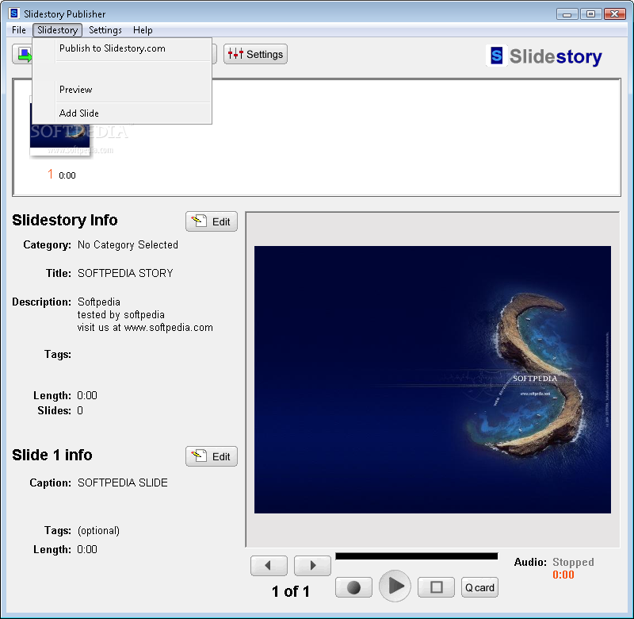
Task: Click the '(optional)' tags text
Action: click(98, 531)
